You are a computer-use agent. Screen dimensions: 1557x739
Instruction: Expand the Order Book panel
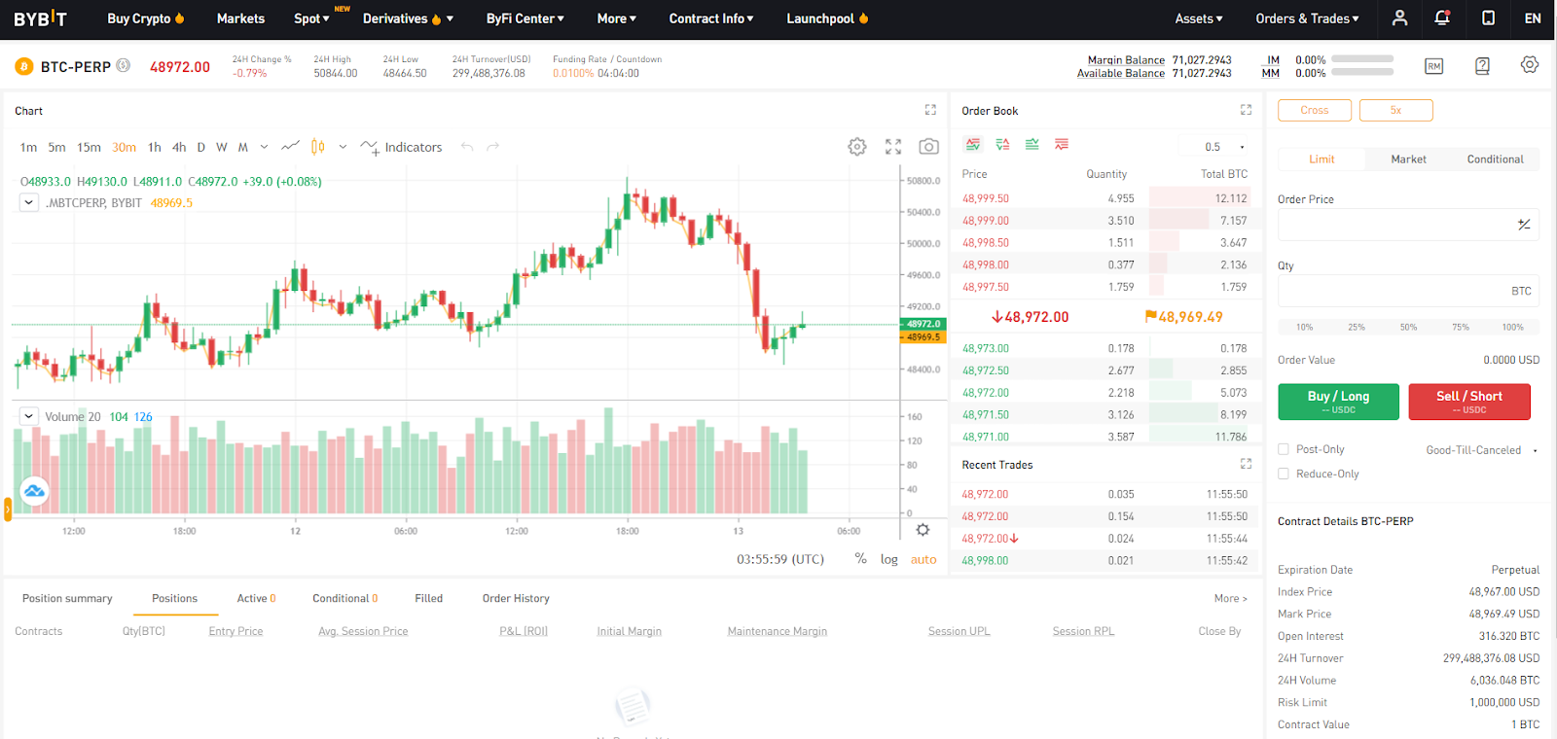click(1246, 111)
